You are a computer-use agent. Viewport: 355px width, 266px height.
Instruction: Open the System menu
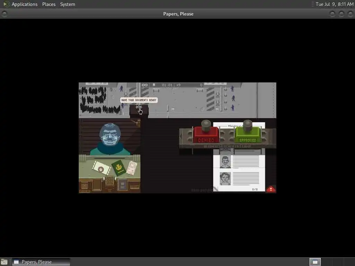pyautogui.click(x=68, y=4)
